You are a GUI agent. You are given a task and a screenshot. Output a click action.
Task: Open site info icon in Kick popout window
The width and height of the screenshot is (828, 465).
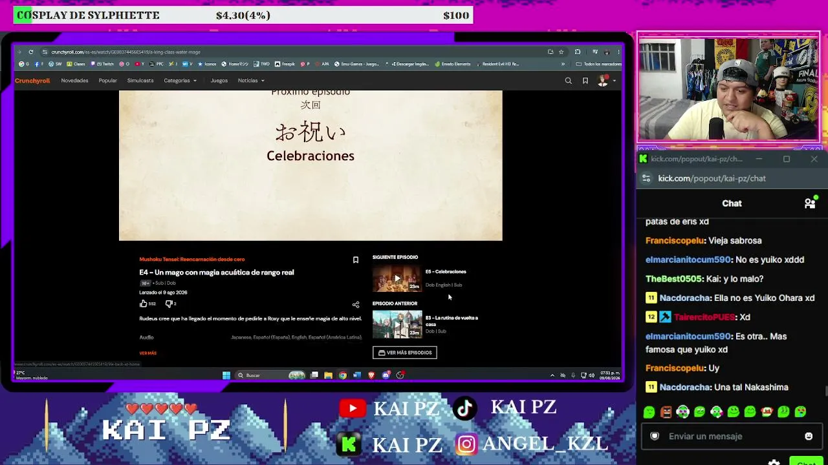point(646,178)
